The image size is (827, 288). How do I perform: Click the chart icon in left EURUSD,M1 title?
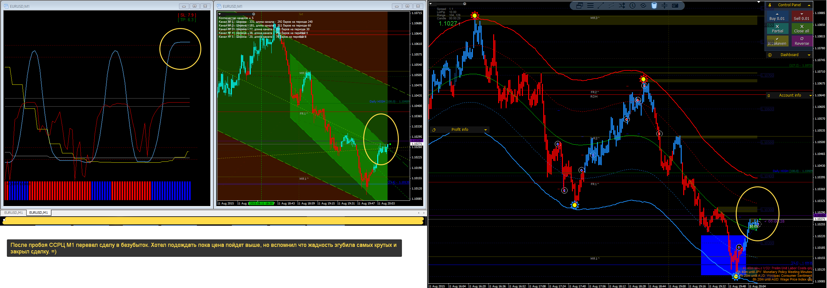7,6
